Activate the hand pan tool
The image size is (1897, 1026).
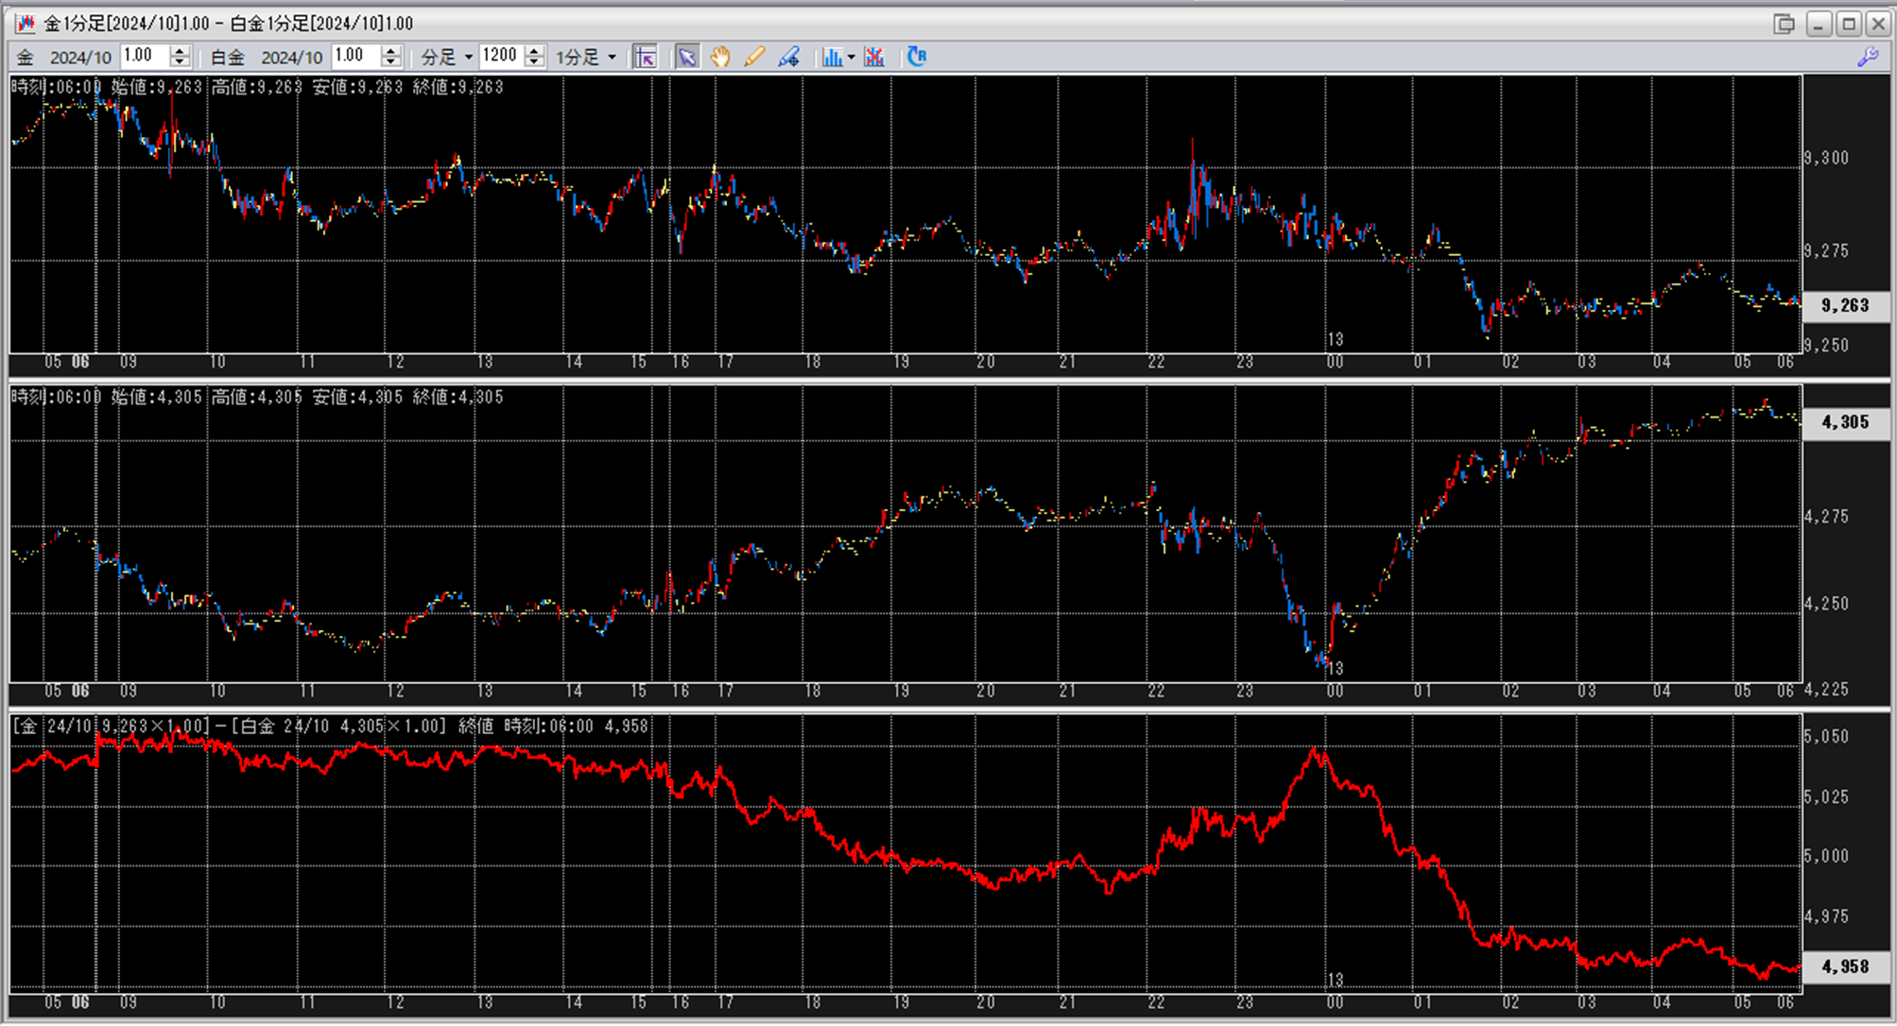pos(720,58)
